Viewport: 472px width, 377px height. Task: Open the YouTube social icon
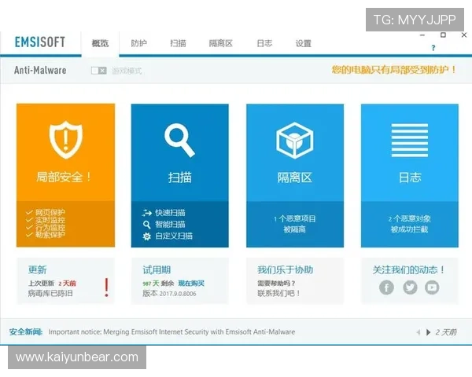(x=432, y=287)
